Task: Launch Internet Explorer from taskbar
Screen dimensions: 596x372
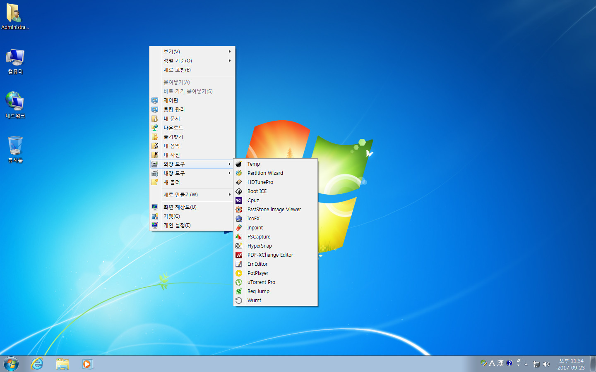Action: point(37,364)
